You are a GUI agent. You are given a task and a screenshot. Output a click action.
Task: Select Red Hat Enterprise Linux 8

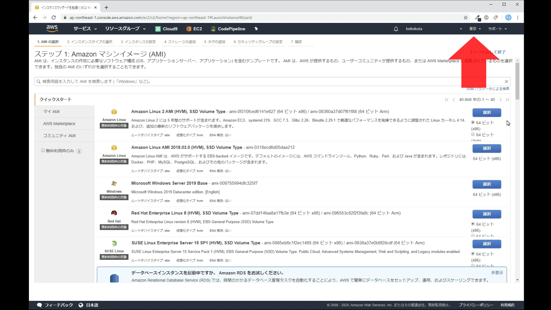coord(487,214)
